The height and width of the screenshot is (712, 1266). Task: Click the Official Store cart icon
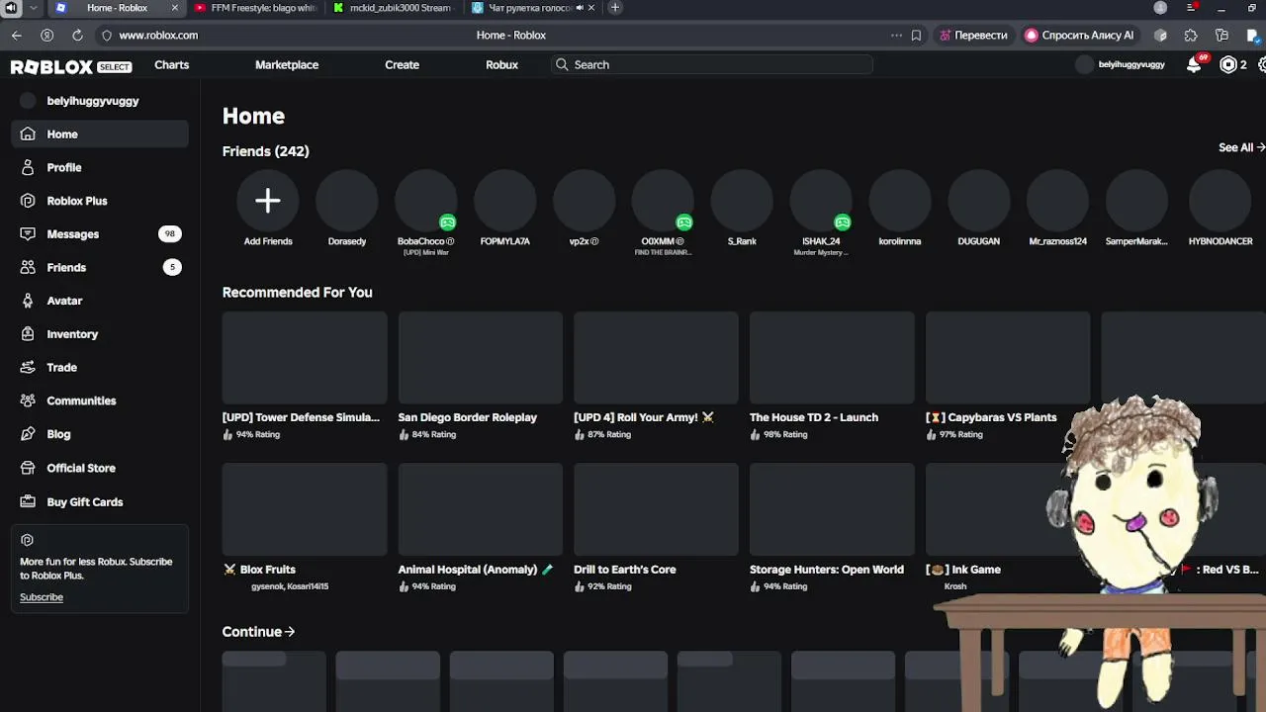pos(28,468)
